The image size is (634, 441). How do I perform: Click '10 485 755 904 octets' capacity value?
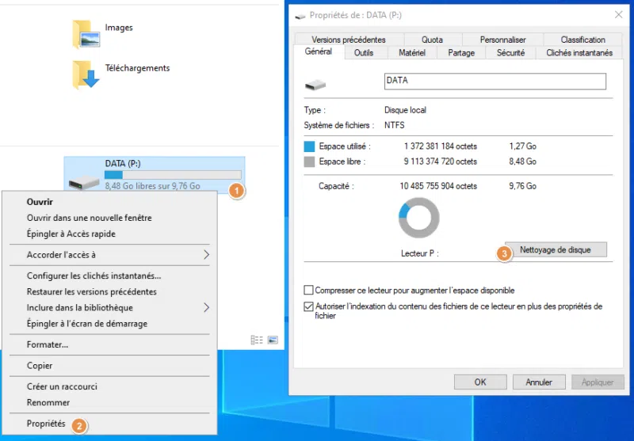(x=438, y=186)
